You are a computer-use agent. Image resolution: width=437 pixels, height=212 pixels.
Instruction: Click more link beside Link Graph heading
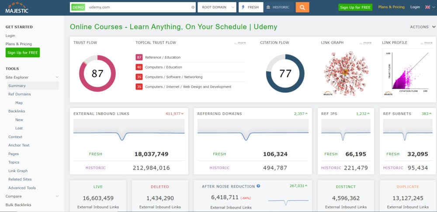pyautogui.click(x=366, y=43)
